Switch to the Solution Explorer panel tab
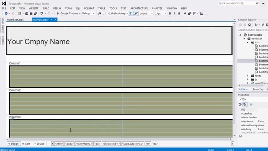Viewport: 268px width, 151px height. (244, 89)
